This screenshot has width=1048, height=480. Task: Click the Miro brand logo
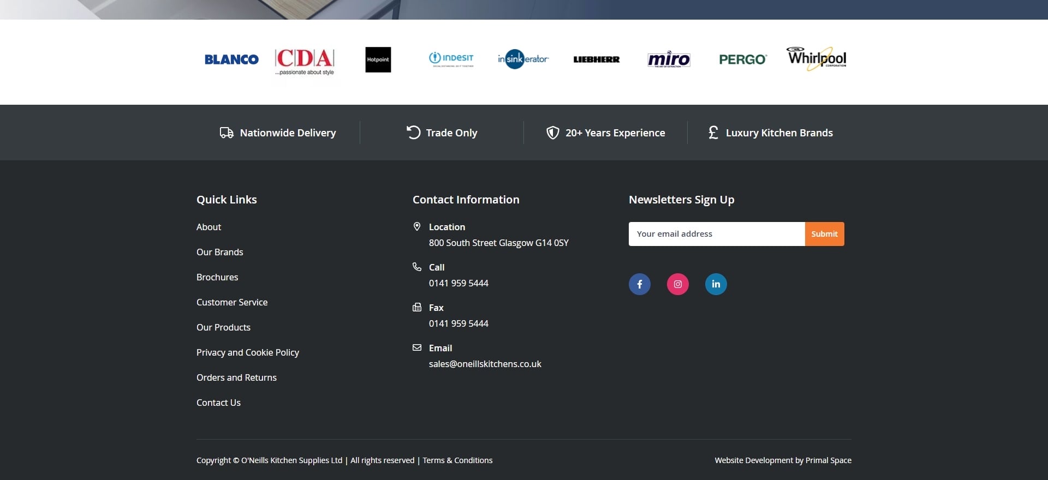669,59
